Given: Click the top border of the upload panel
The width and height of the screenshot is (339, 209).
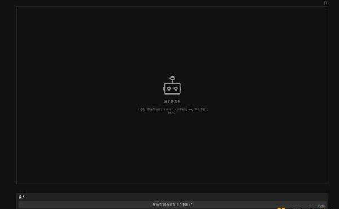Looking at the screenshot, I should point(172,6).
